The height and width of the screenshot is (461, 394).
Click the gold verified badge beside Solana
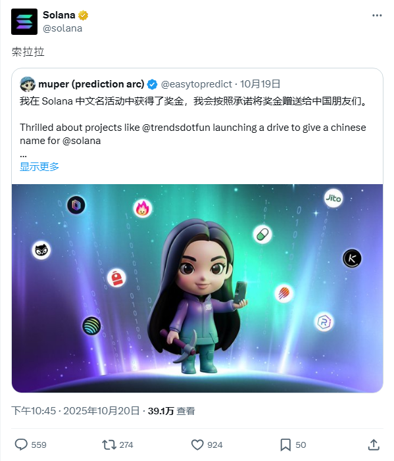[x=84, y=15]
